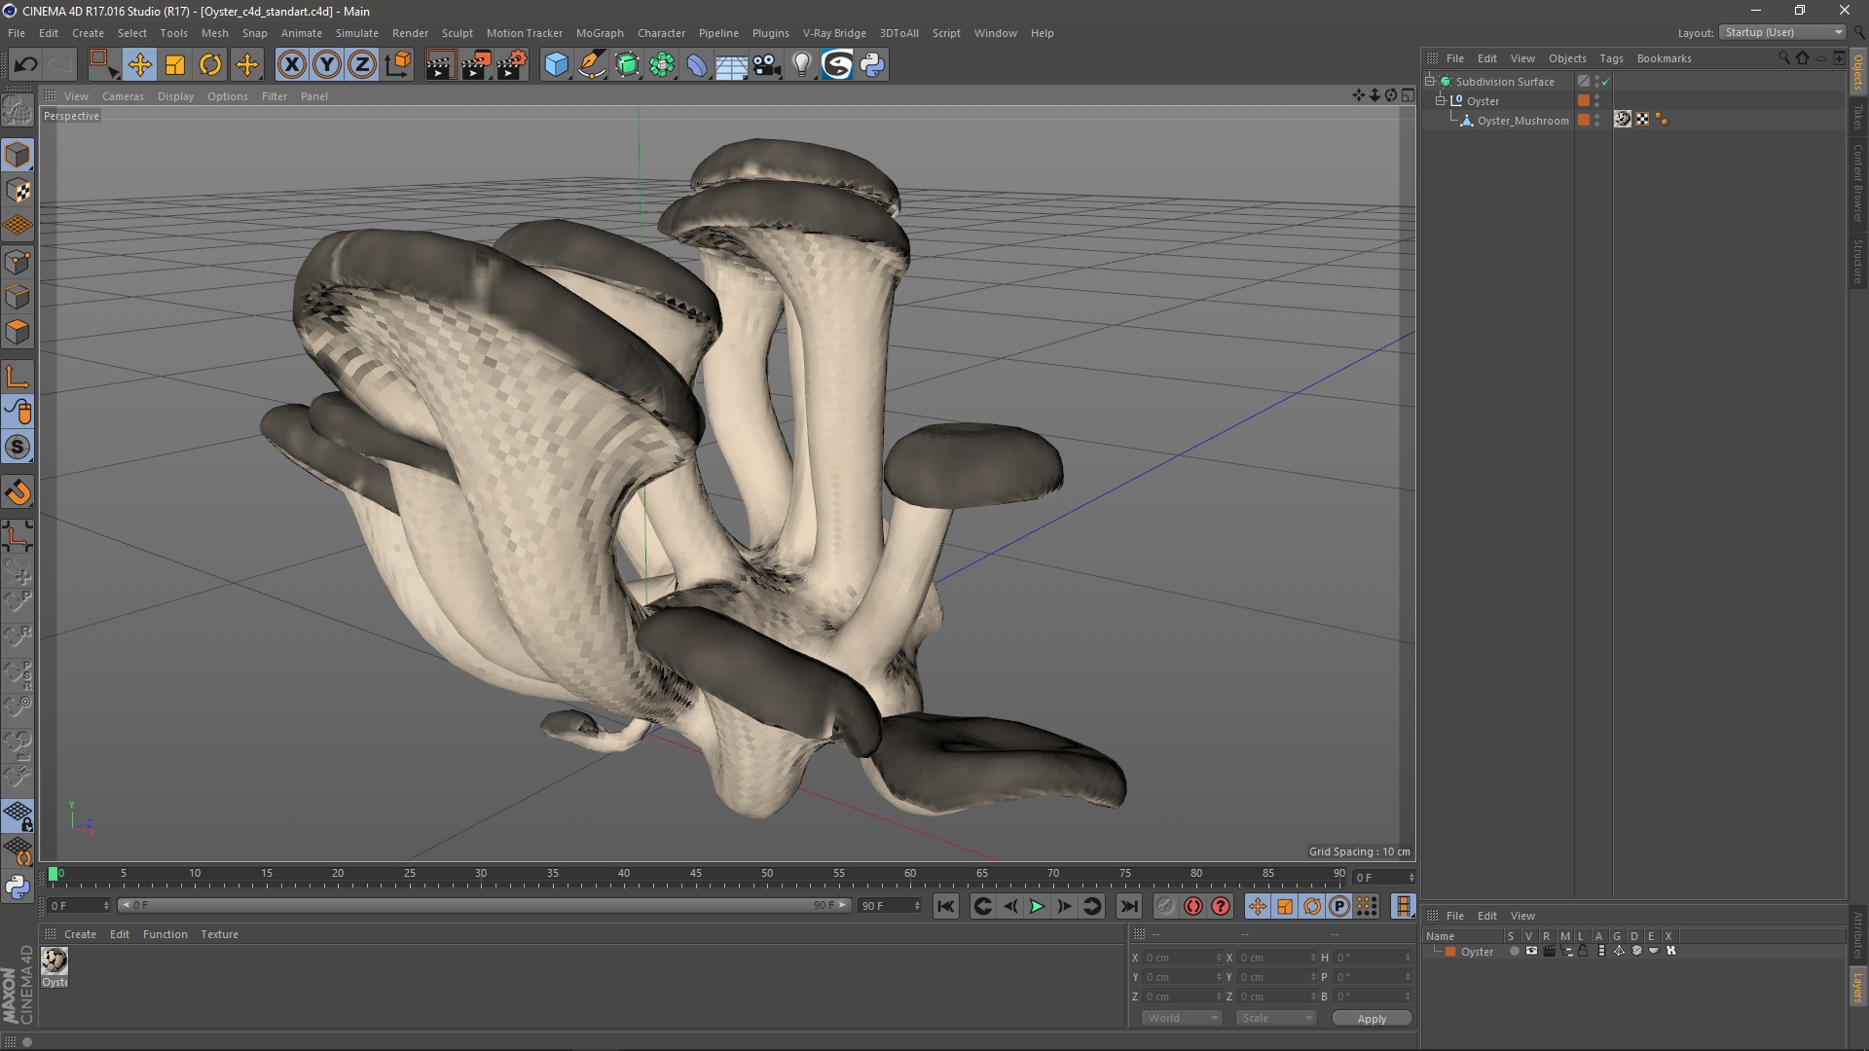Toggle Z axis lock
Viewport: 1869px width, 1051px height.
[x=362, y=65]
